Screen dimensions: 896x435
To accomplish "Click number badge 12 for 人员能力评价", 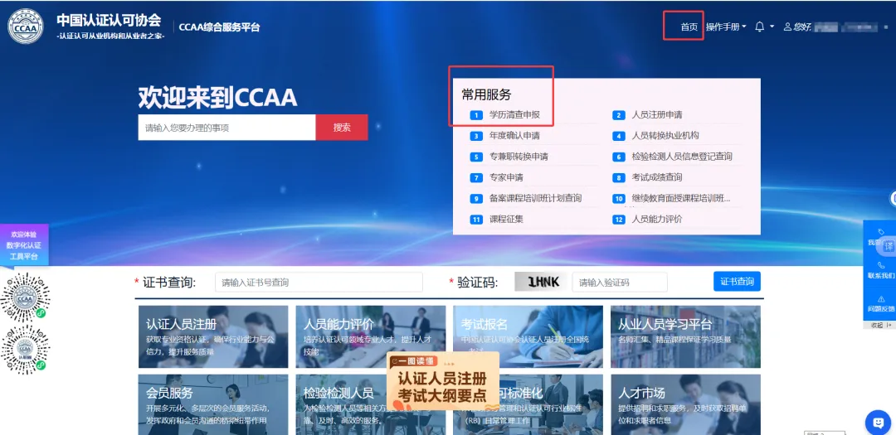I will (618, 220).
